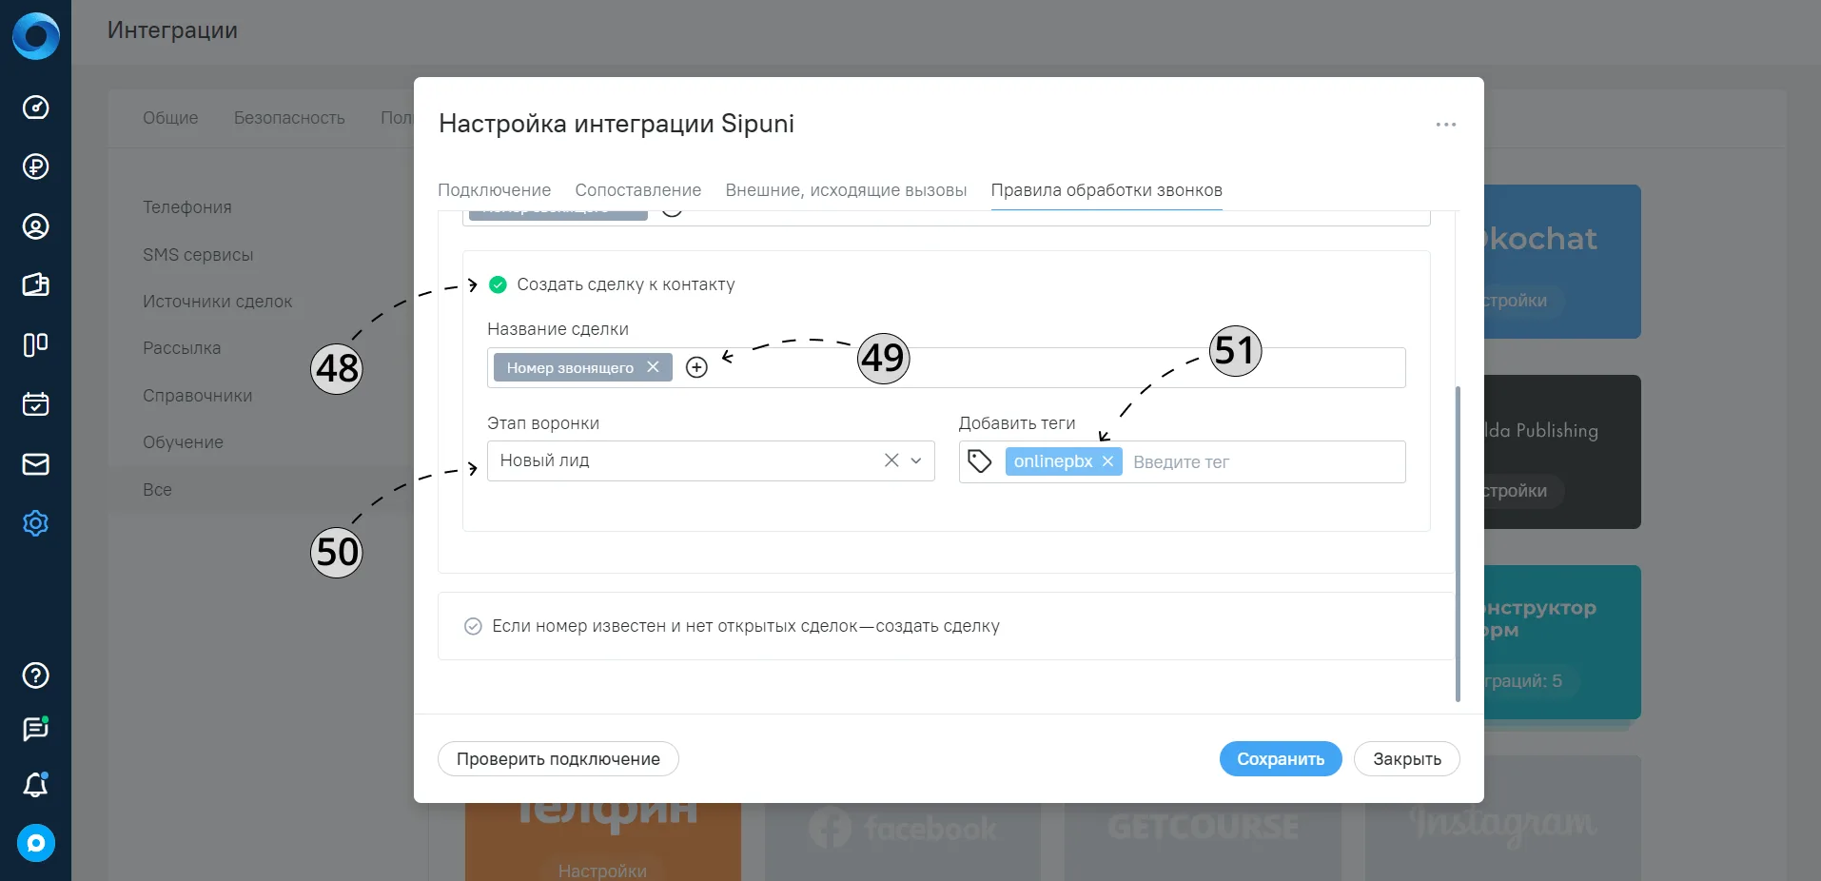Image resolution: width=1821 pixels, height=881 pixels.
Task: Select 'Обучение' category
Action: click(183, 442)
